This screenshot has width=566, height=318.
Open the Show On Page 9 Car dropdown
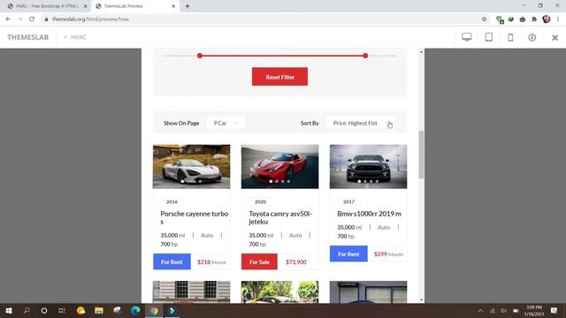coord(226,123)
